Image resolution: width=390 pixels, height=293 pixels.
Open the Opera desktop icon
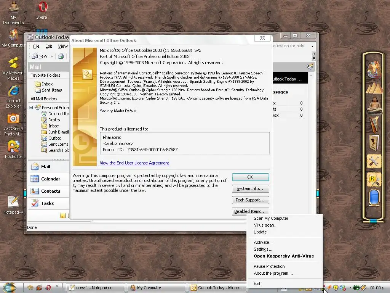tap(41, 10)
